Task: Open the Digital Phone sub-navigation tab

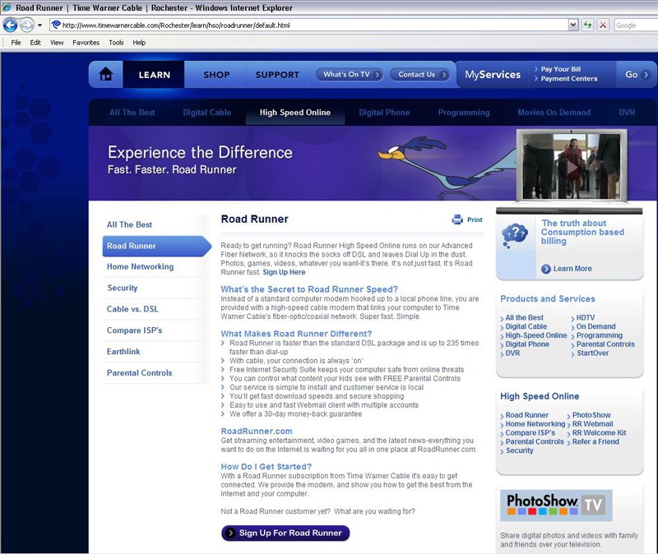Action: (x=384, y=113)
